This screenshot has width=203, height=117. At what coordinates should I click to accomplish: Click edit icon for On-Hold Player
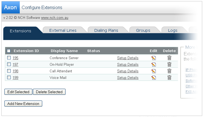[x=154, y=64]
